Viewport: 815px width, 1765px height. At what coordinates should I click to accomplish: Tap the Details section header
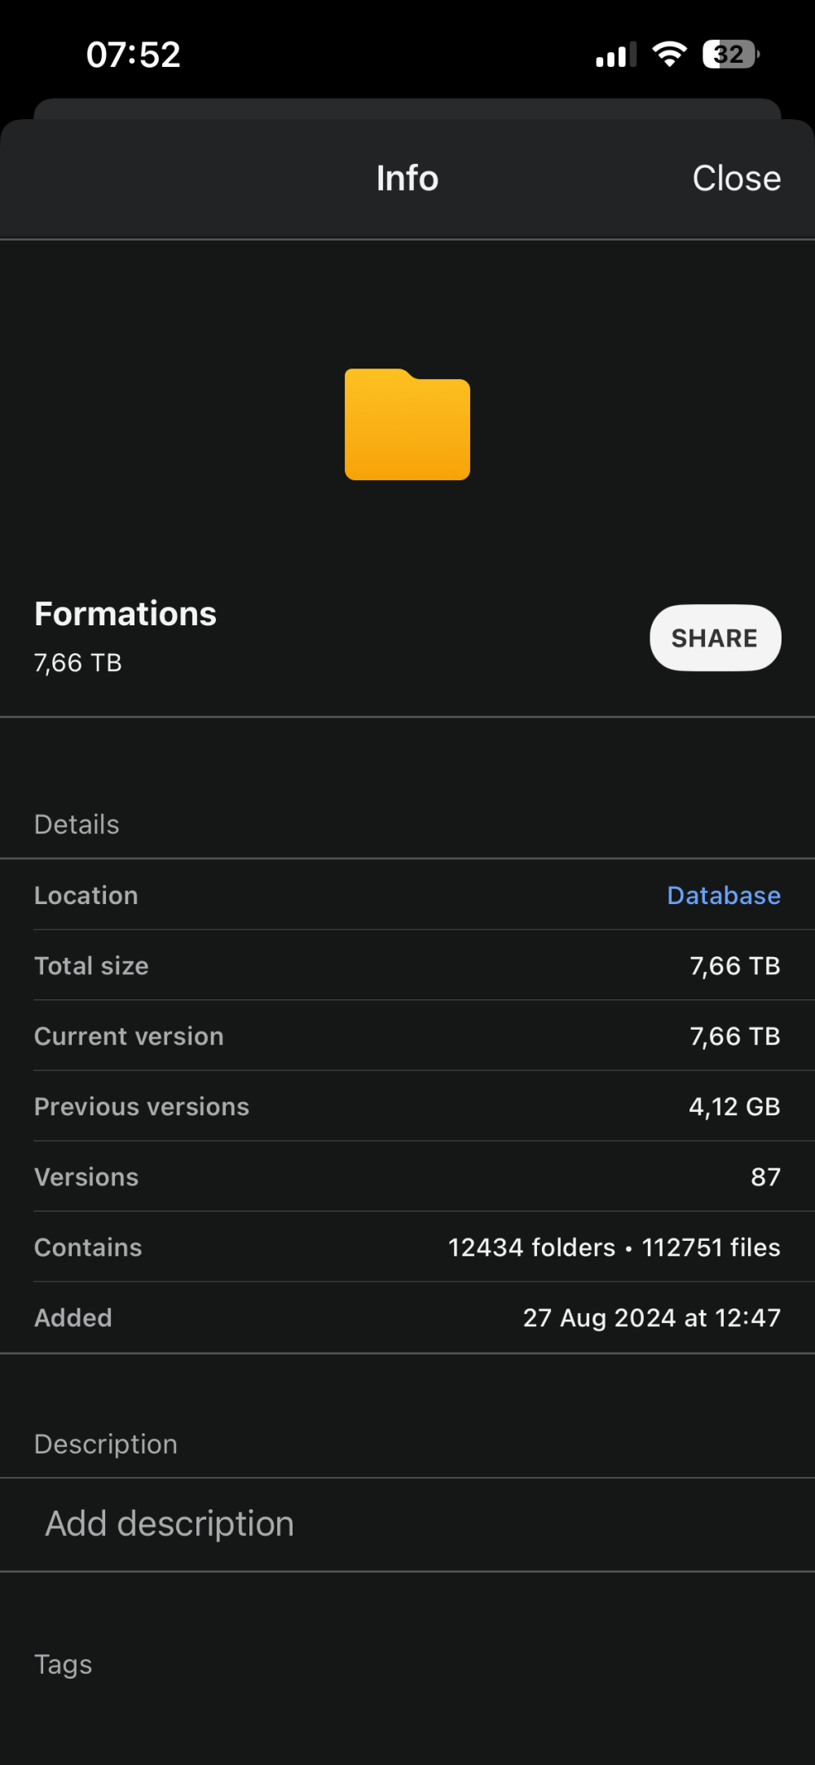(77, 824)
